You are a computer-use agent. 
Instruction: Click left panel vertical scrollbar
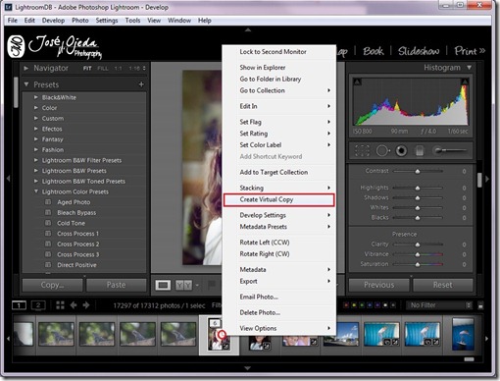(16, 92)
